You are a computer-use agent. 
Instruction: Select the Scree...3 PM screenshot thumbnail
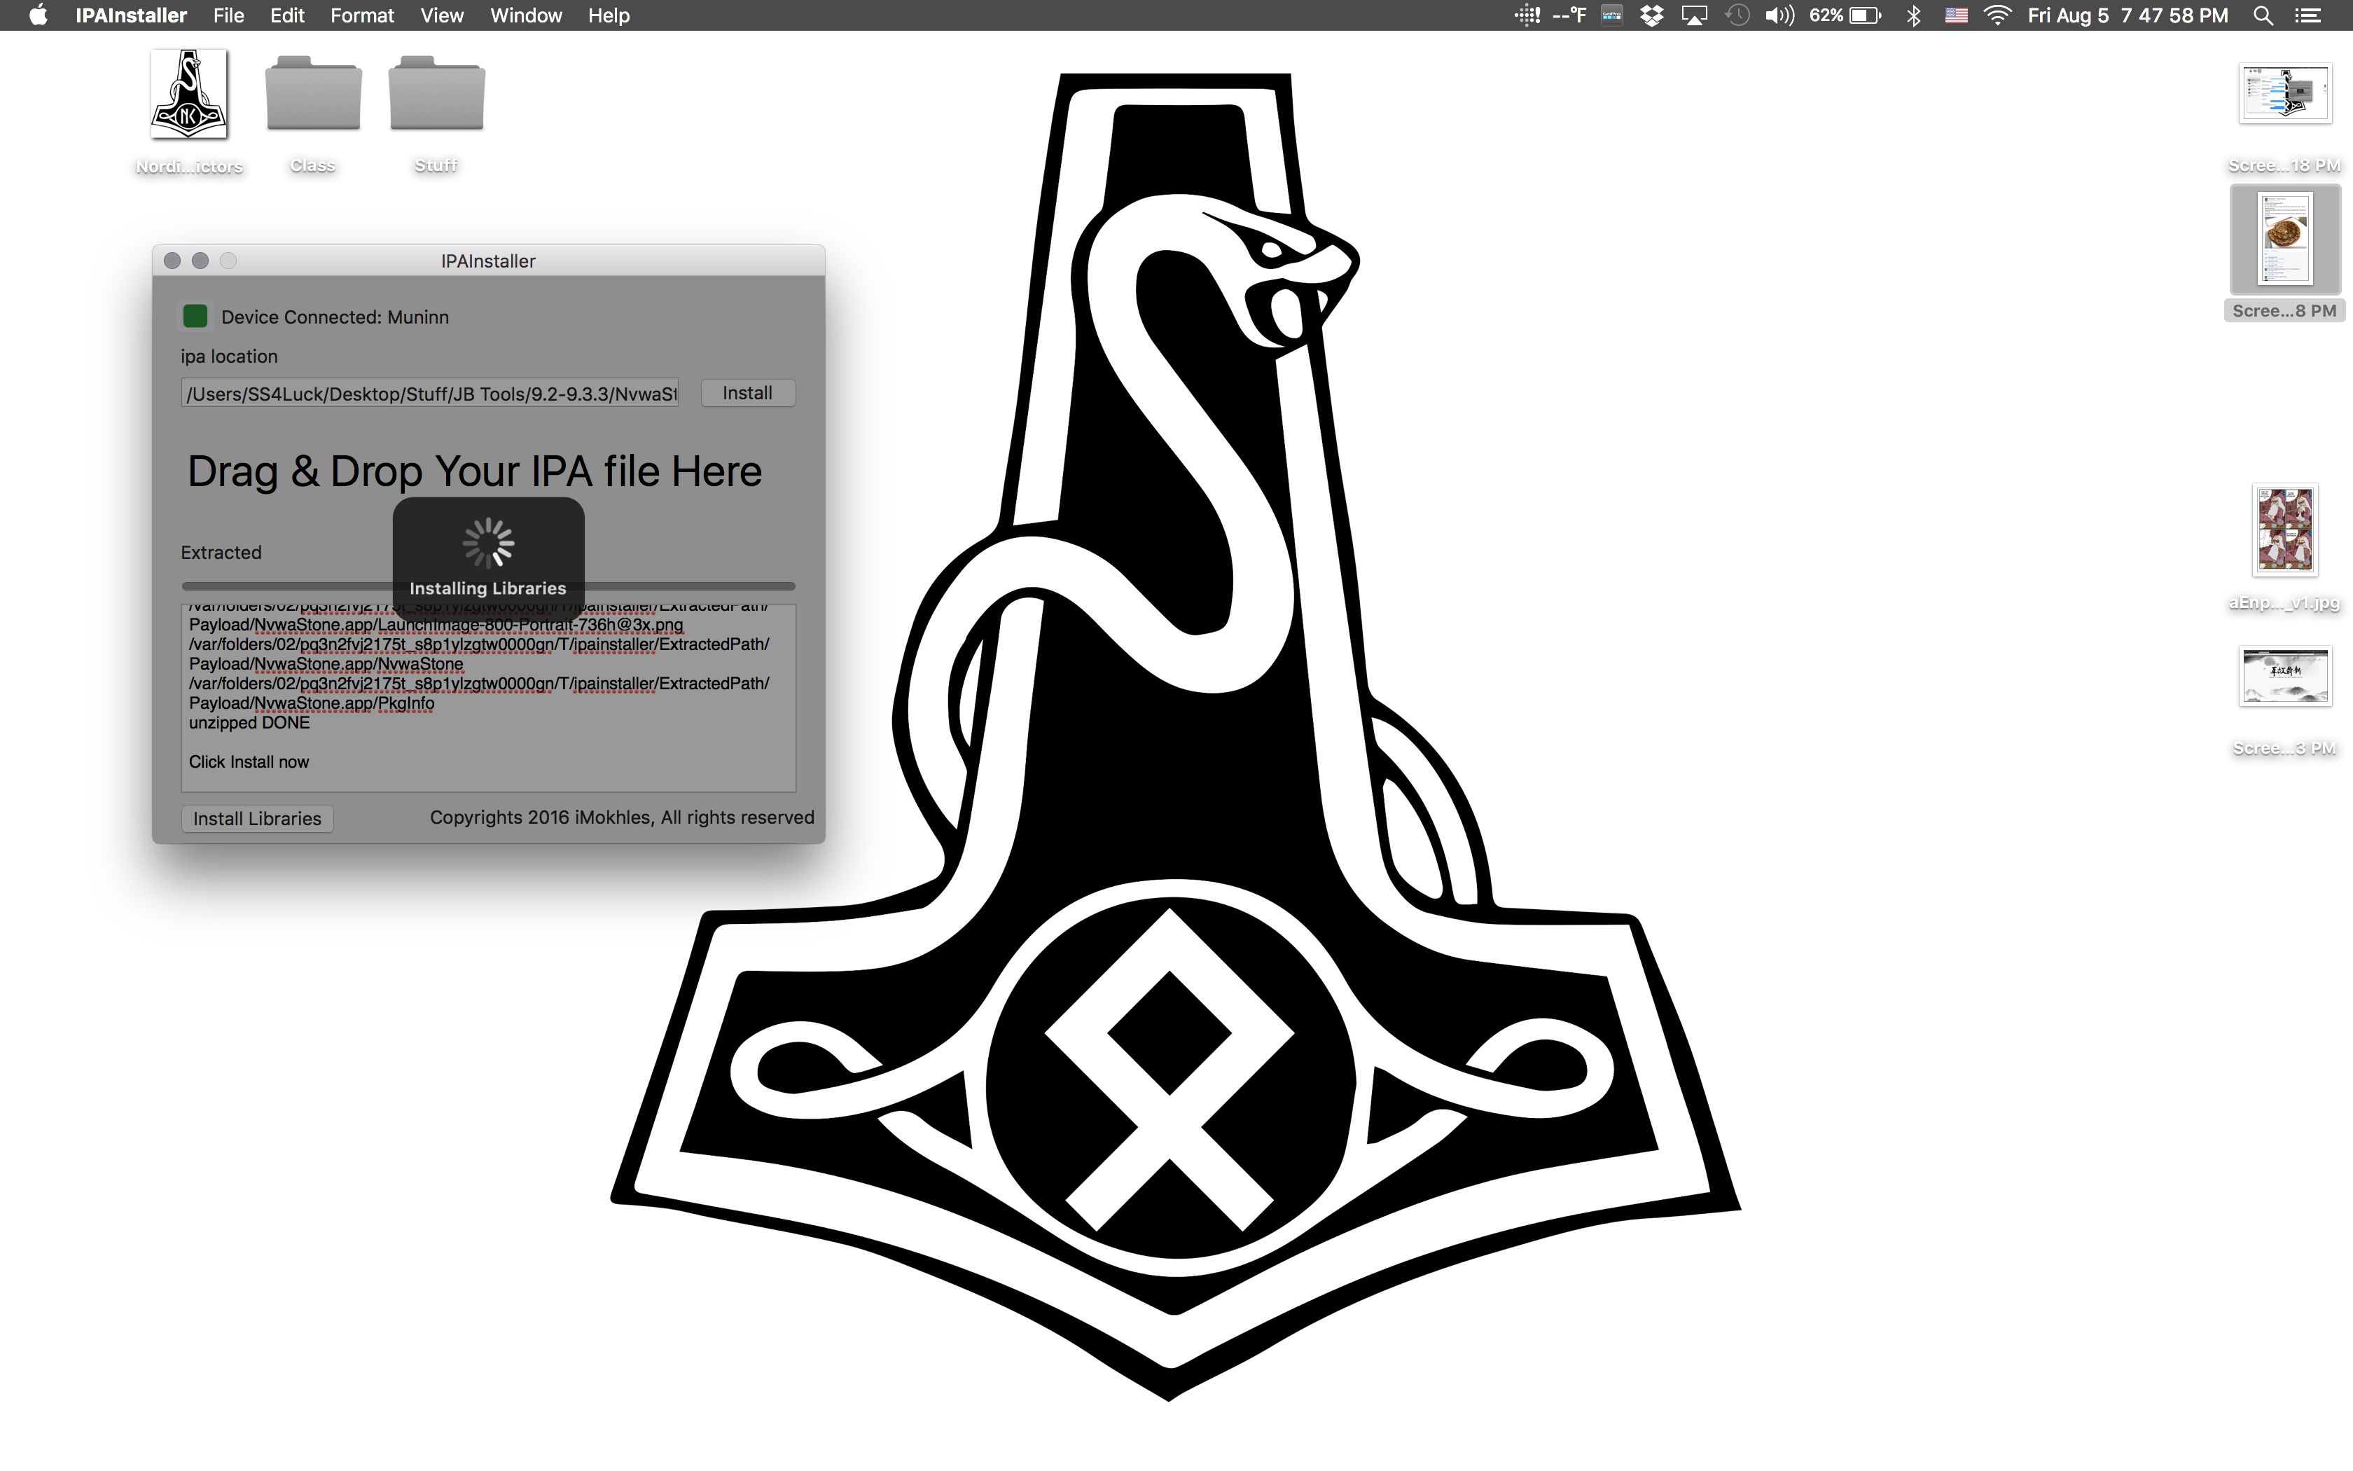tap(2285, 676)
